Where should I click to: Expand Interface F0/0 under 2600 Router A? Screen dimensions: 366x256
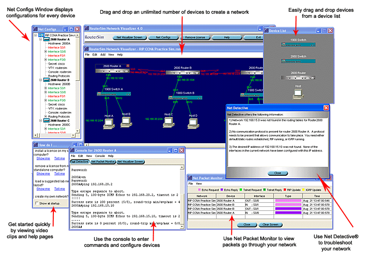pyautogui.click(x=46, y=60)
